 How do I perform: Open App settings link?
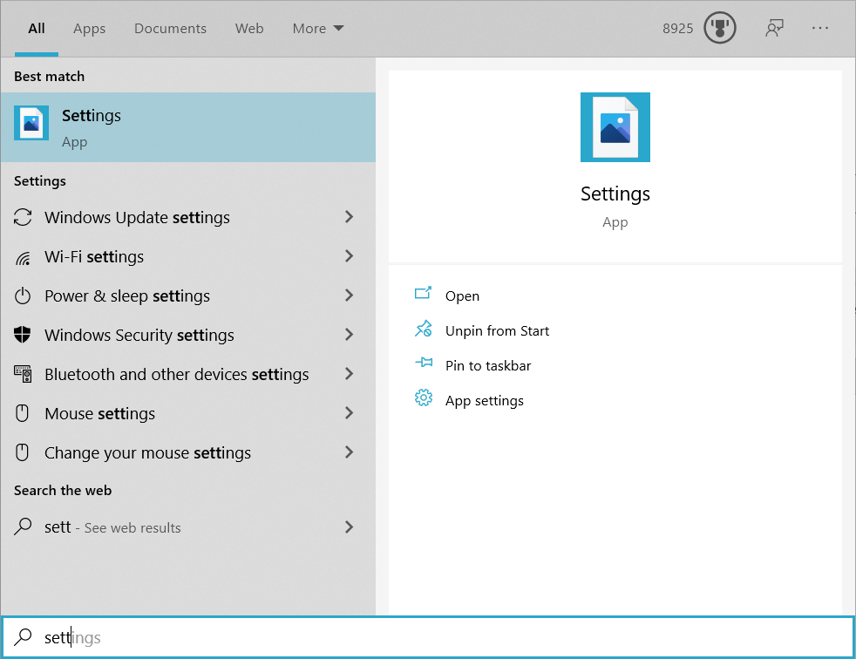pyautogui.click(x=485, y=401)
